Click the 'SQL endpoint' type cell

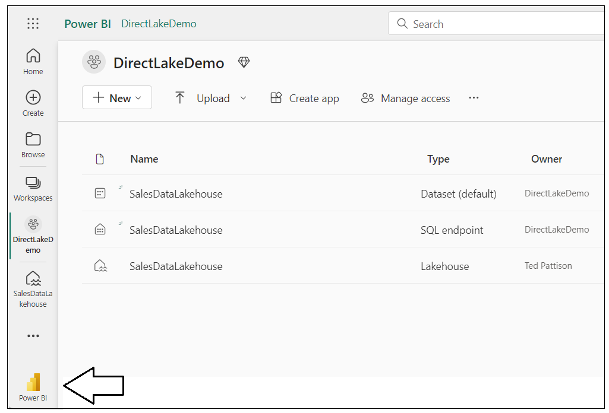pos(452,230)
